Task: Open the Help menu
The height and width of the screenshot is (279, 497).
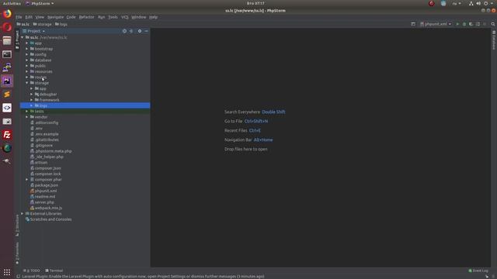Action: click(x=154, y=17)
